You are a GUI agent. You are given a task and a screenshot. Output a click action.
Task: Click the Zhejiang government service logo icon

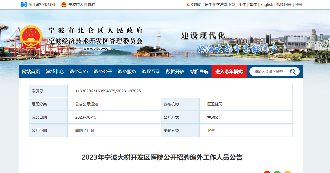point(24,5)
